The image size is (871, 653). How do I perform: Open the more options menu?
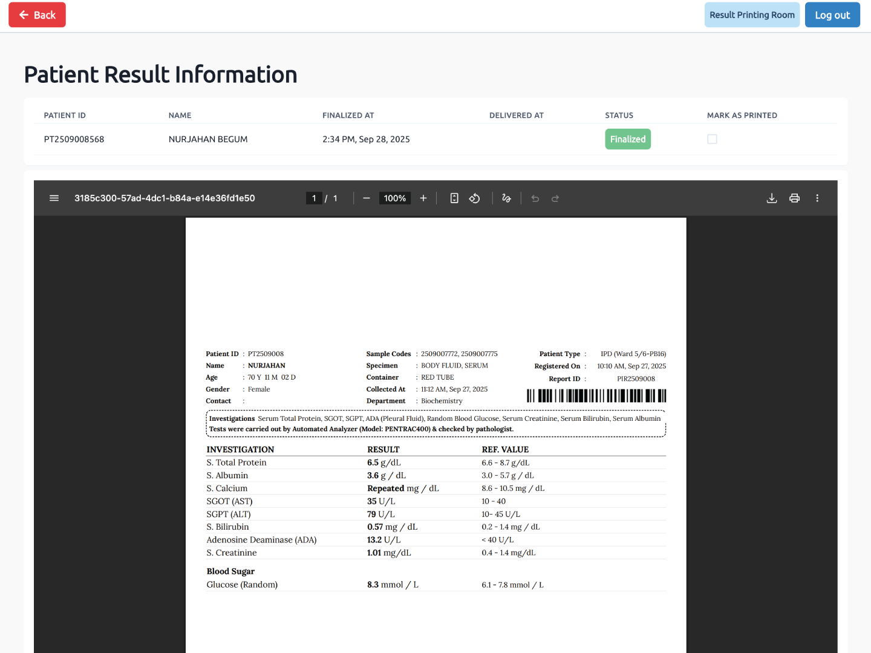817,198
